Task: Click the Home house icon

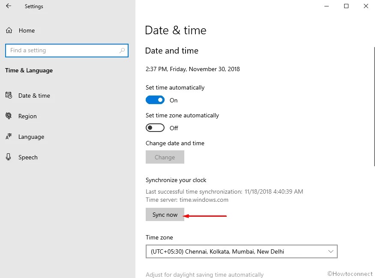Action: 9,30
